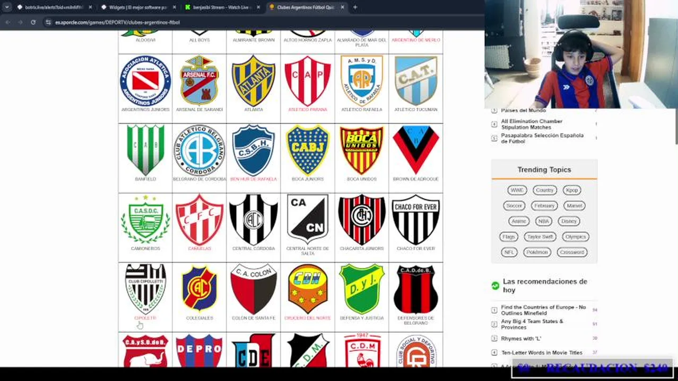Open the benjasibi Stream tab
The image size is (678, 381).
click(222, 7)
